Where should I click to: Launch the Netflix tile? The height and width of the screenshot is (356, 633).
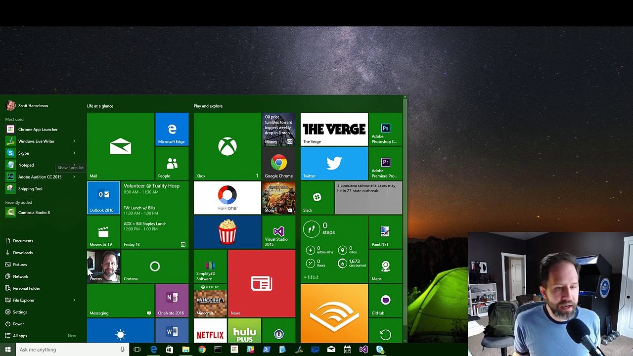click(210, 330)
